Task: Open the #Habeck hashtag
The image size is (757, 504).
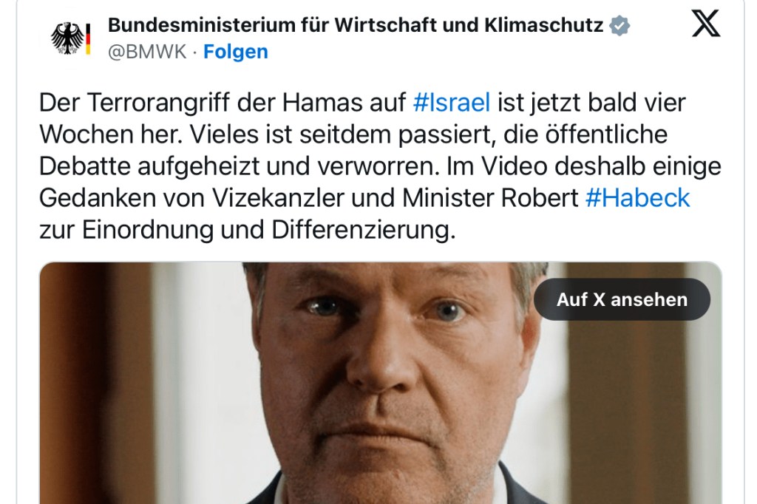Action: tap(638, 198)
